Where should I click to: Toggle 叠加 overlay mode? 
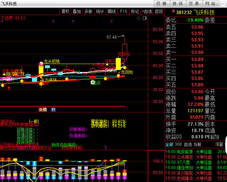(x=77, y=11)
